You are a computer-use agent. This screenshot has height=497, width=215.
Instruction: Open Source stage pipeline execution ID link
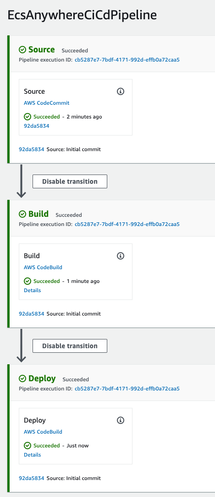pyautogui.click(x=127, y=60)
